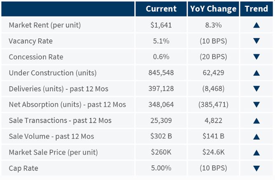Select the Current column header

pyautogui.click(x=161, y=9)
